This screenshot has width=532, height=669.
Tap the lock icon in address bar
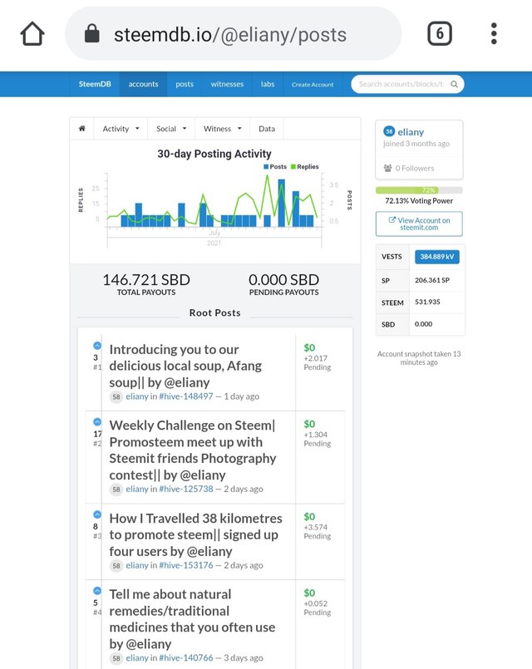click(x=91, y=33)
